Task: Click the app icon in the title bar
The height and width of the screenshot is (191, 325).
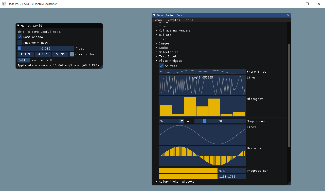Action: click(x=4, y=4)
